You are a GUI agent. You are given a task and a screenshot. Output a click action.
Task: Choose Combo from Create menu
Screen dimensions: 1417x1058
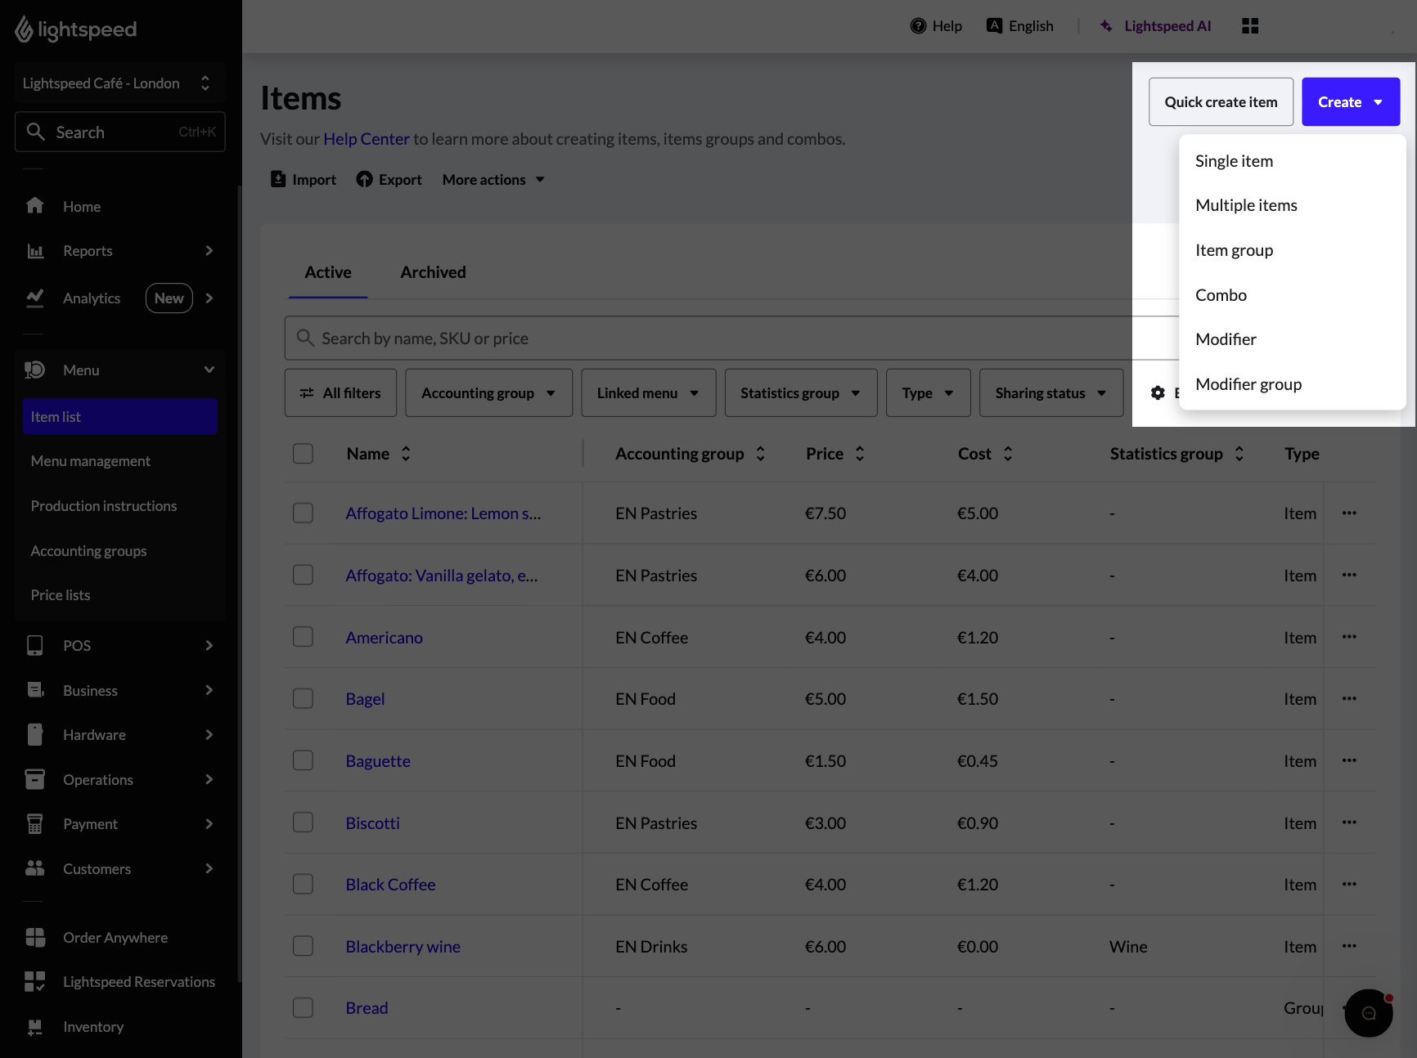(x=1292, y=295)
